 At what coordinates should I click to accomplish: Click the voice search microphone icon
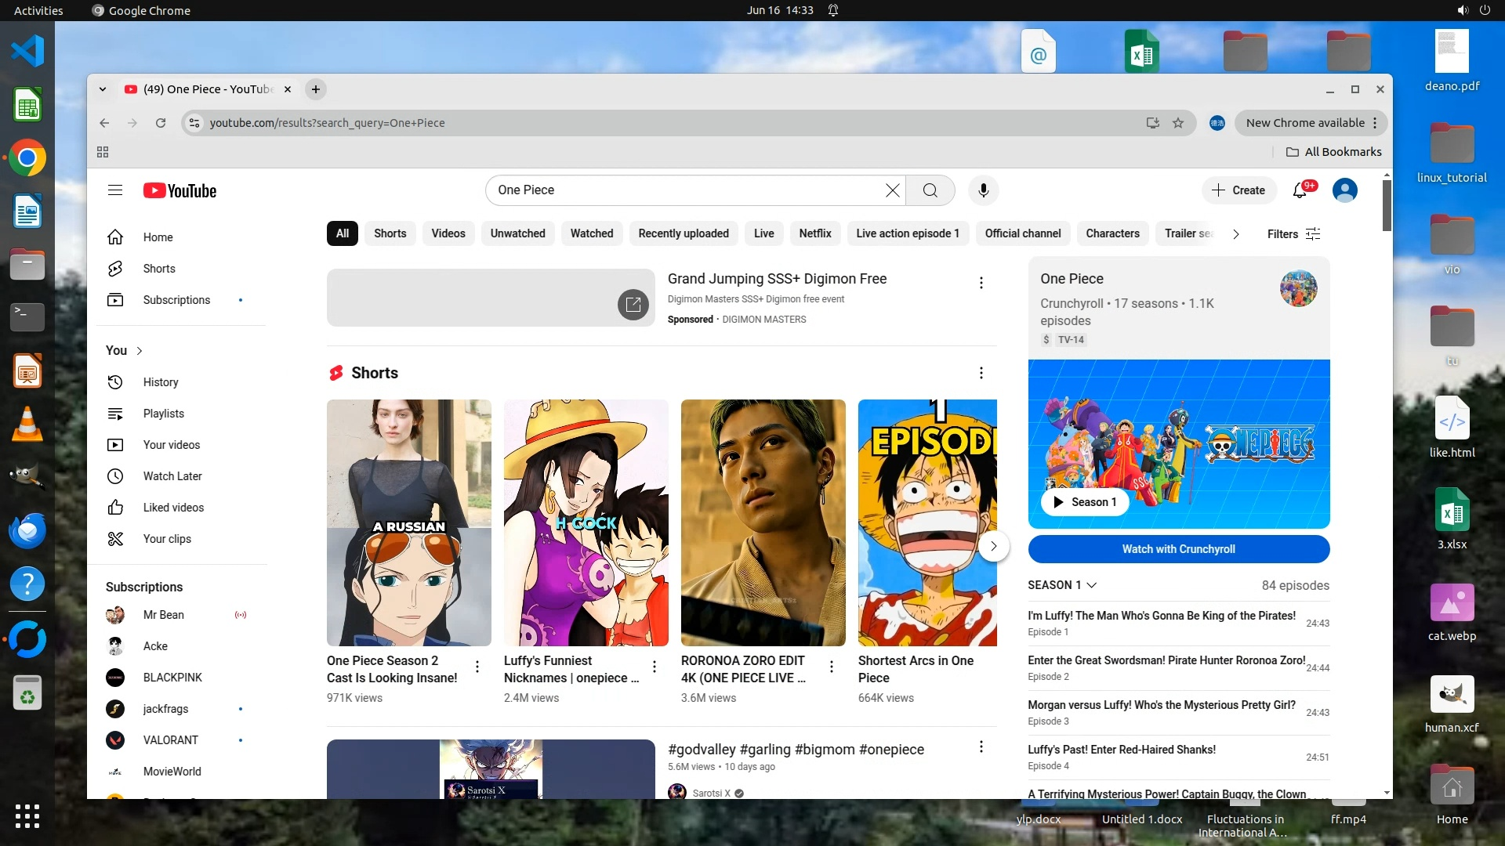point(983,190)
